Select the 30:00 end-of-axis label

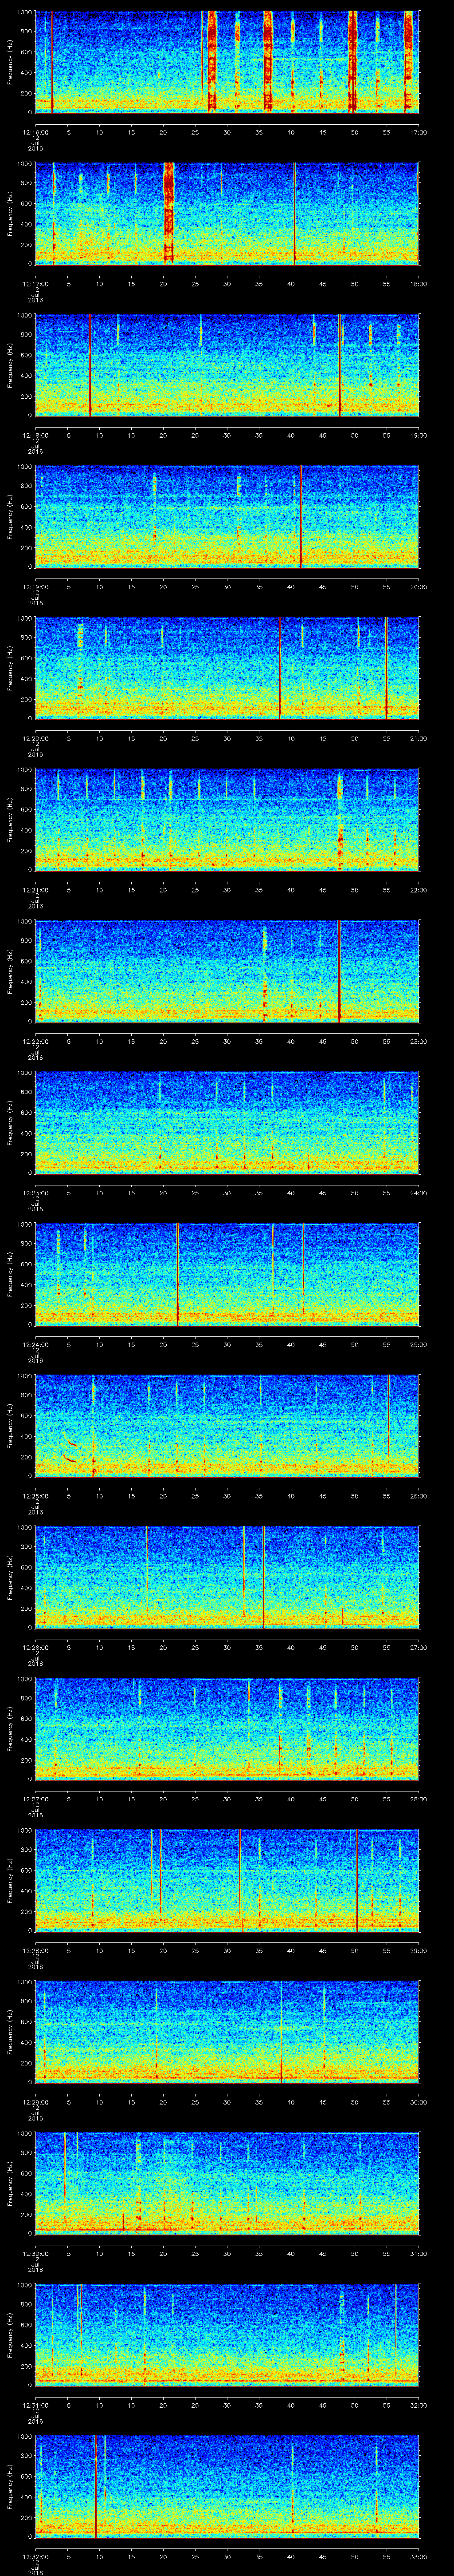pos(418,2102)
